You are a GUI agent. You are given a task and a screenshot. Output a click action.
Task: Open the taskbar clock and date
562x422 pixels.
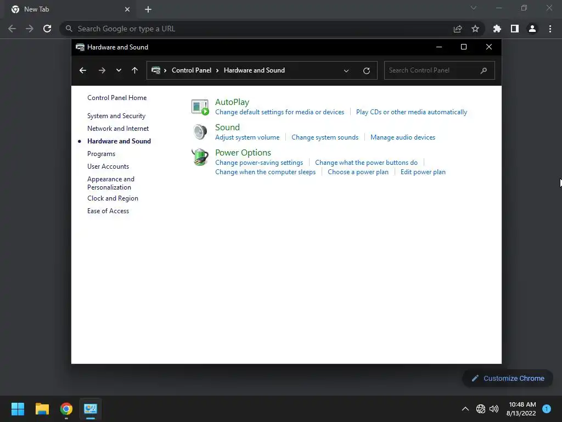click(521, 409)
